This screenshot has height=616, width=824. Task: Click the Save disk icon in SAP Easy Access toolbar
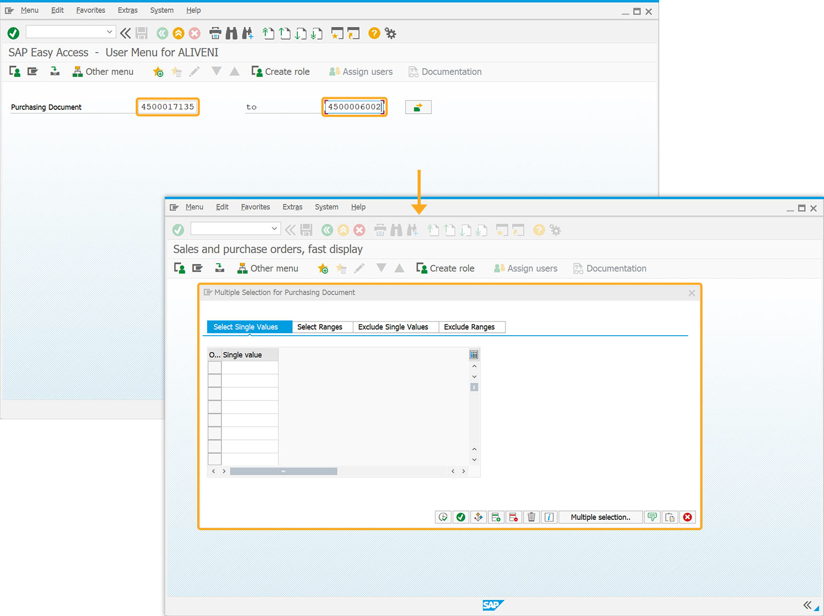[142, 34]
